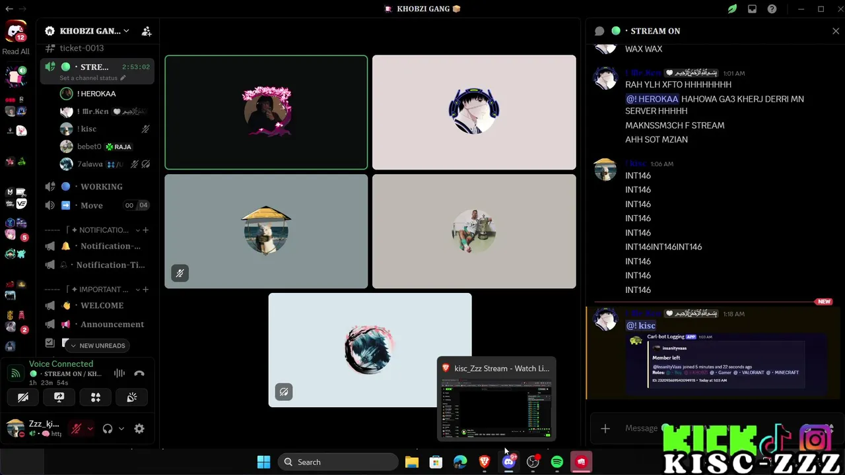
Task: Join the Move voice channel
Action: (x=98, y=205)
